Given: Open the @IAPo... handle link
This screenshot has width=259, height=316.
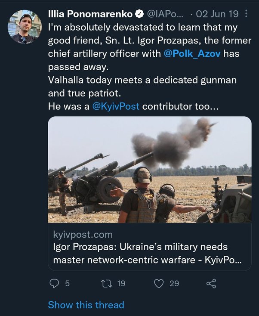Looking at the screenshot, I should [x=166, y=14].
